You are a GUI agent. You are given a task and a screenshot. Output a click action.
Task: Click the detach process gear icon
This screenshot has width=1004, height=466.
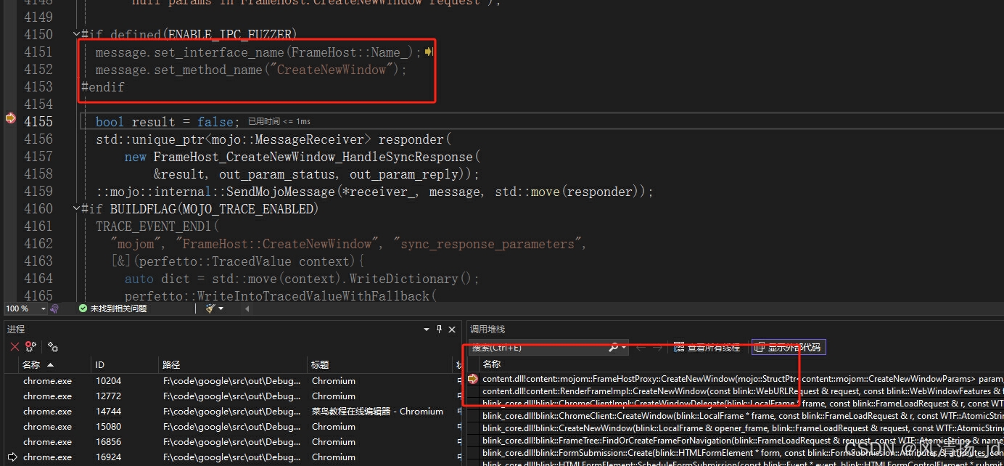(30, 347)
